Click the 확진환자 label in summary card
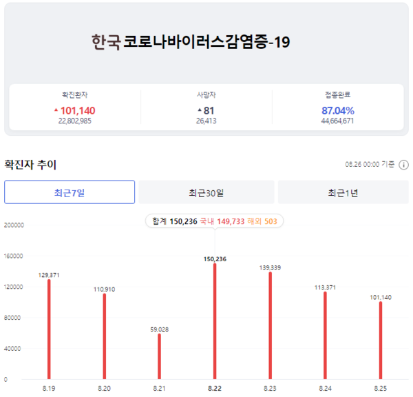 click(x=75, y=94)
